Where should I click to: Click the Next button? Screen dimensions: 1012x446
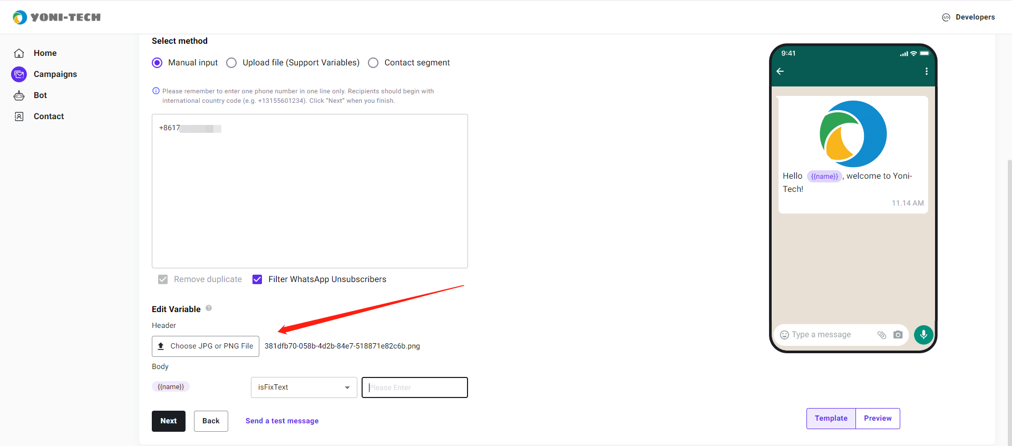pyautogui.click(x=169, y=421)
